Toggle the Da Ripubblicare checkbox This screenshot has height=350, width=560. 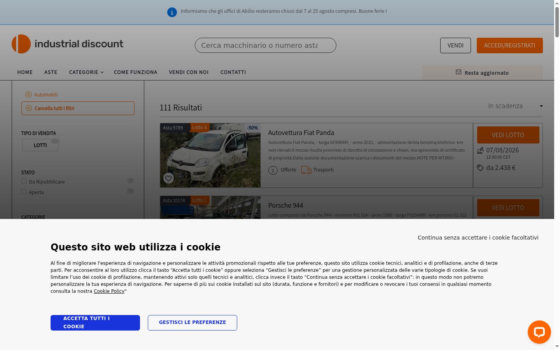(x=24, y=181)
